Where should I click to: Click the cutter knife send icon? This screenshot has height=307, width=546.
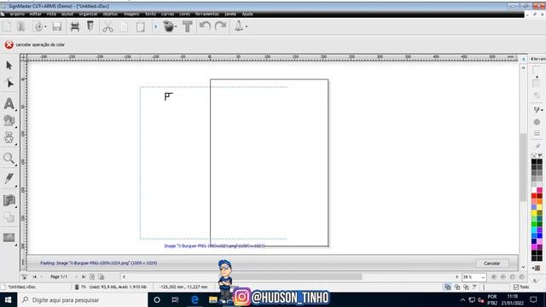[x=90, y=26]
